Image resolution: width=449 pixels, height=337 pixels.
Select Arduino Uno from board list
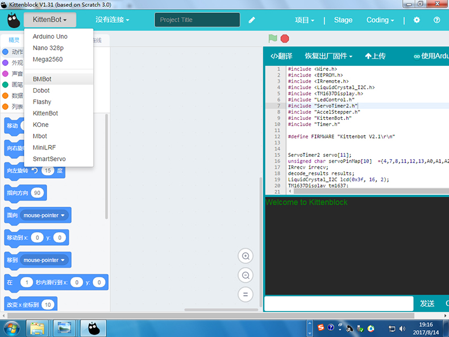tap(50, 36)
